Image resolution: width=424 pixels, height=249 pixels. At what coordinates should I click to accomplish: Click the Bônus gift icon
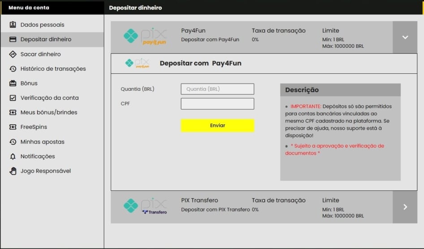click(13, 83)
